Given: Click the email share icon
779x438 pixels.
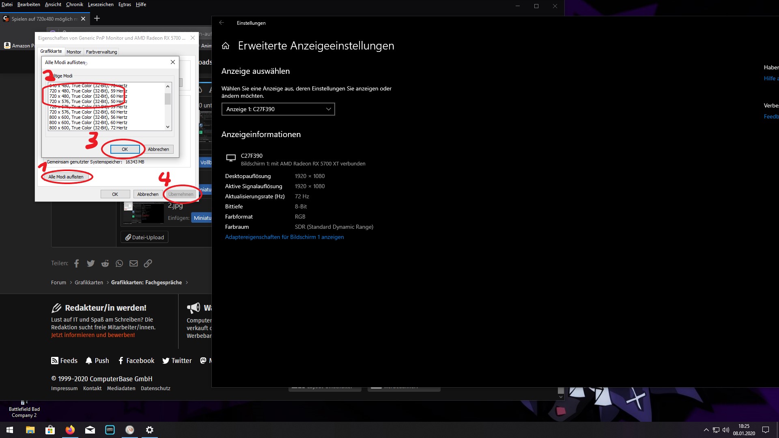Looking at the screenshot, I should [133, 264].
